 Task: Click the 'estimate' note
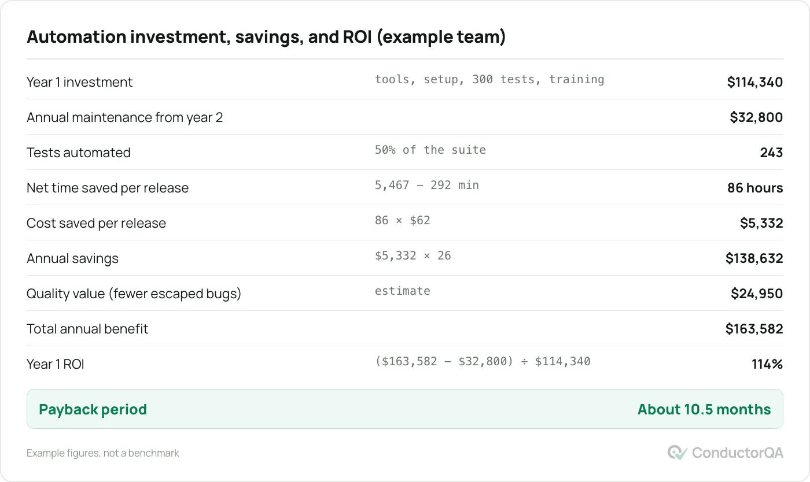403,291
